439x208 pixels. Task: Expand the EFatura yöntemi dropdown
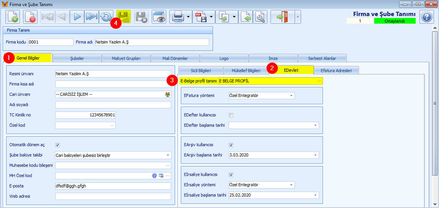coord(291,96)
